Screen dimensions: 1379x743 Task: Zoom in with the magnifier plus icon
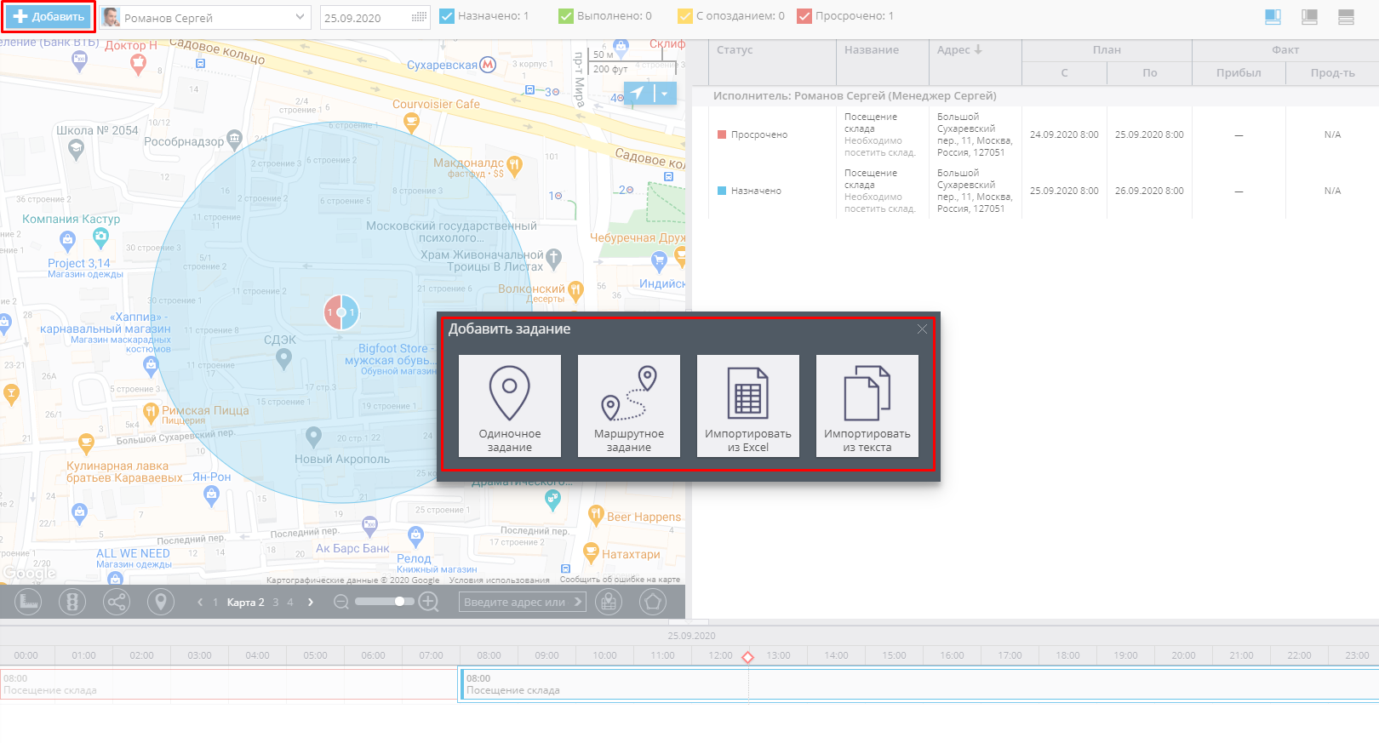(429, 602)
